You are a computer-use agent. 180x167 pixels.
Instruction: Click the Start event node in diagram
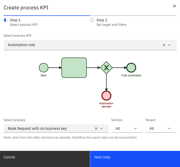coord(44,68)
